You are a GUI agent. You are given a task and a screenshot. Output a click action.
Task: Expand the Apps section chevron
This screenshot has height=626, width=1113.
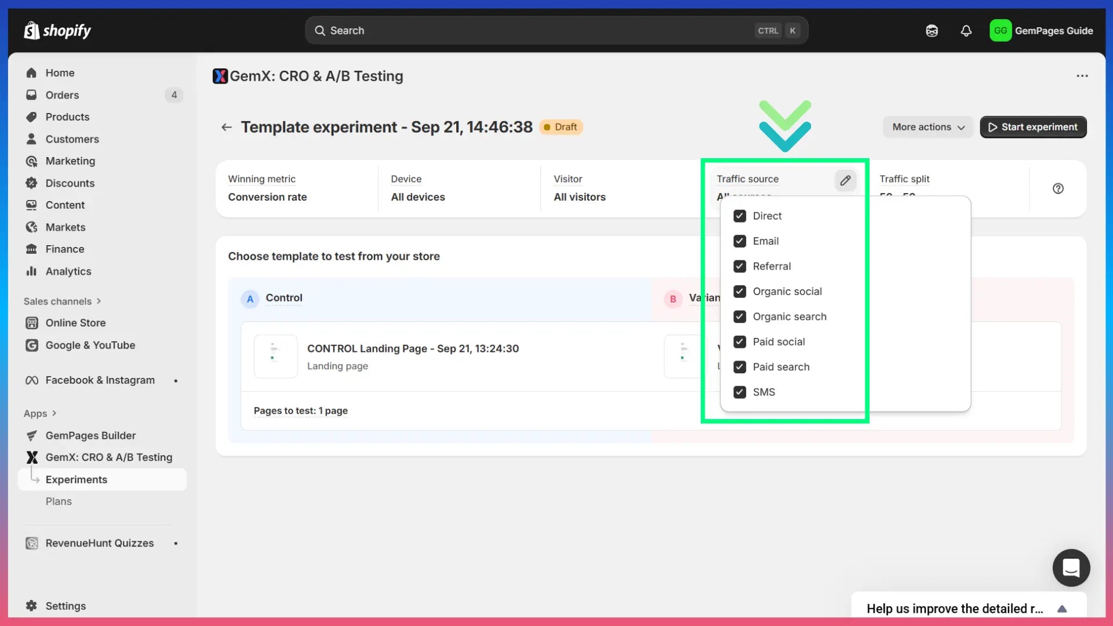point(54,413)
